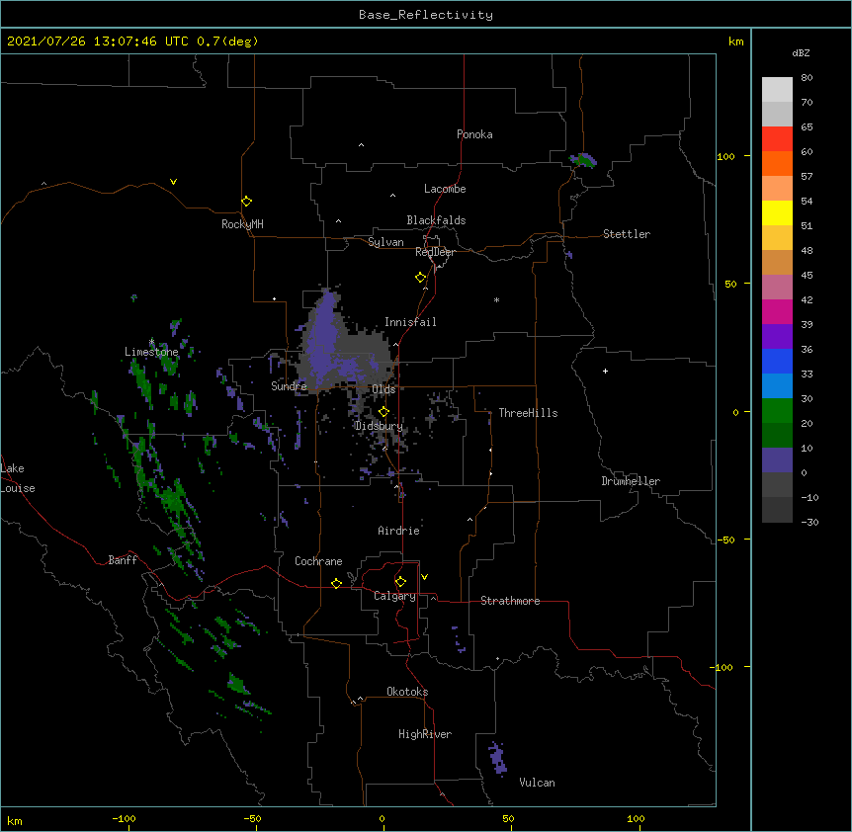Click the Base_Reflectivity title

click(x=426, y=15)
